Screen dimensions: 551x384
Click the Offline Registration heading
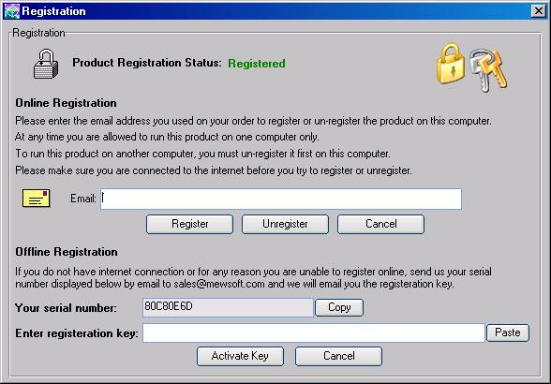click(67, 252)
